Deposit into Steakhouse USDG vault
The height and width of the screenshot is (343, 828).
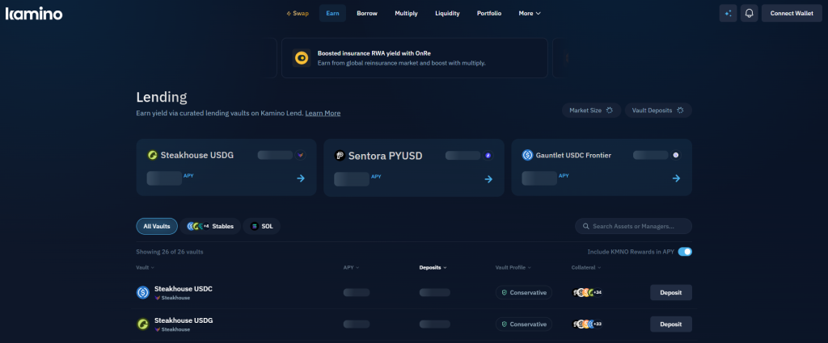670,324
